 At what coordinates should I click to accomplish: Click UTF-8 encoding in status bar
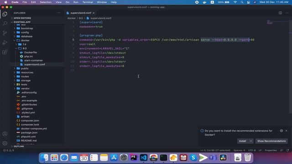(252, 150)
